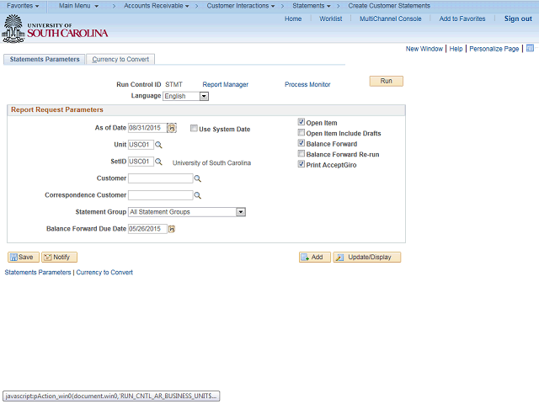Click the Customer input field

pos(160,178)
